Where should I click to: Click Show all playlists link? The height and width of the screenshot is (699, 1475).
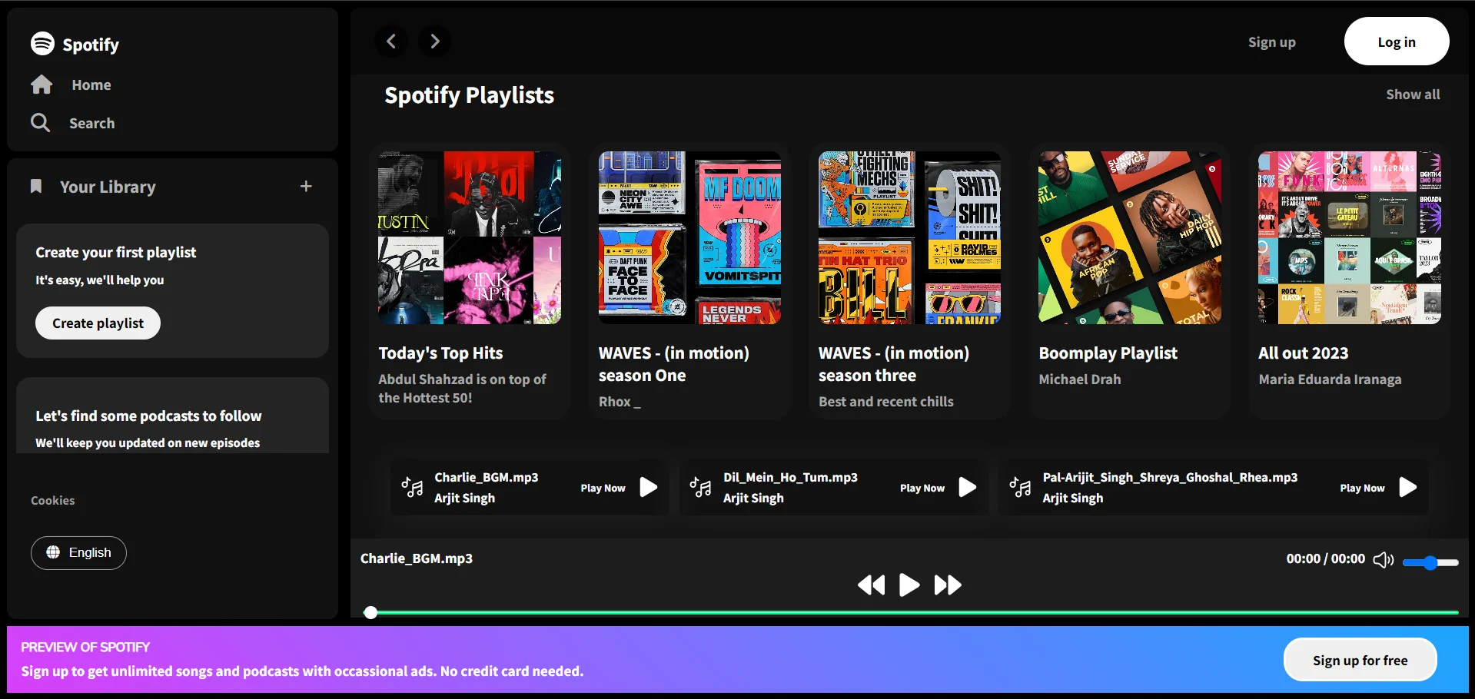coord(1413,94)
